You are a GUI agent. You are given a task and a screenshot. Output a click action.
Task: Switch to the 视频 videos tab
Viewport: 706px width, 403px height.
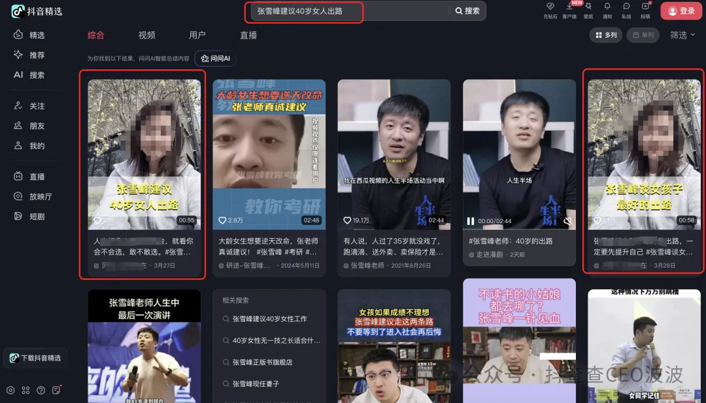146,35
